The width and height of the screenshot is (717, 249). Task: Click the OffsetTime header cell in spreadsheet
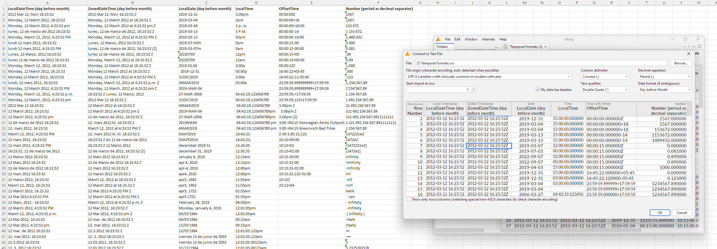click(312, 9)
